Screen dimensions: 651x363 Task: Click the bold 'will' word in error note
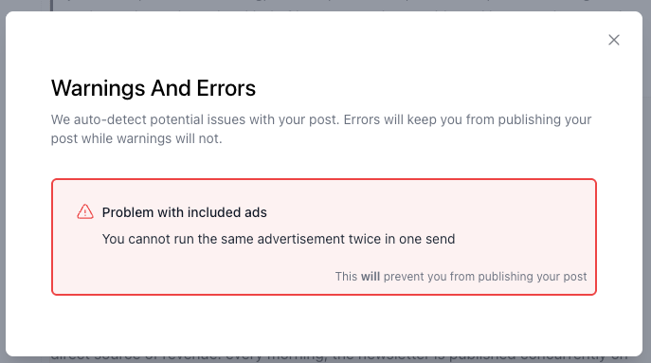pyautogui.click(x=370, y=276)
